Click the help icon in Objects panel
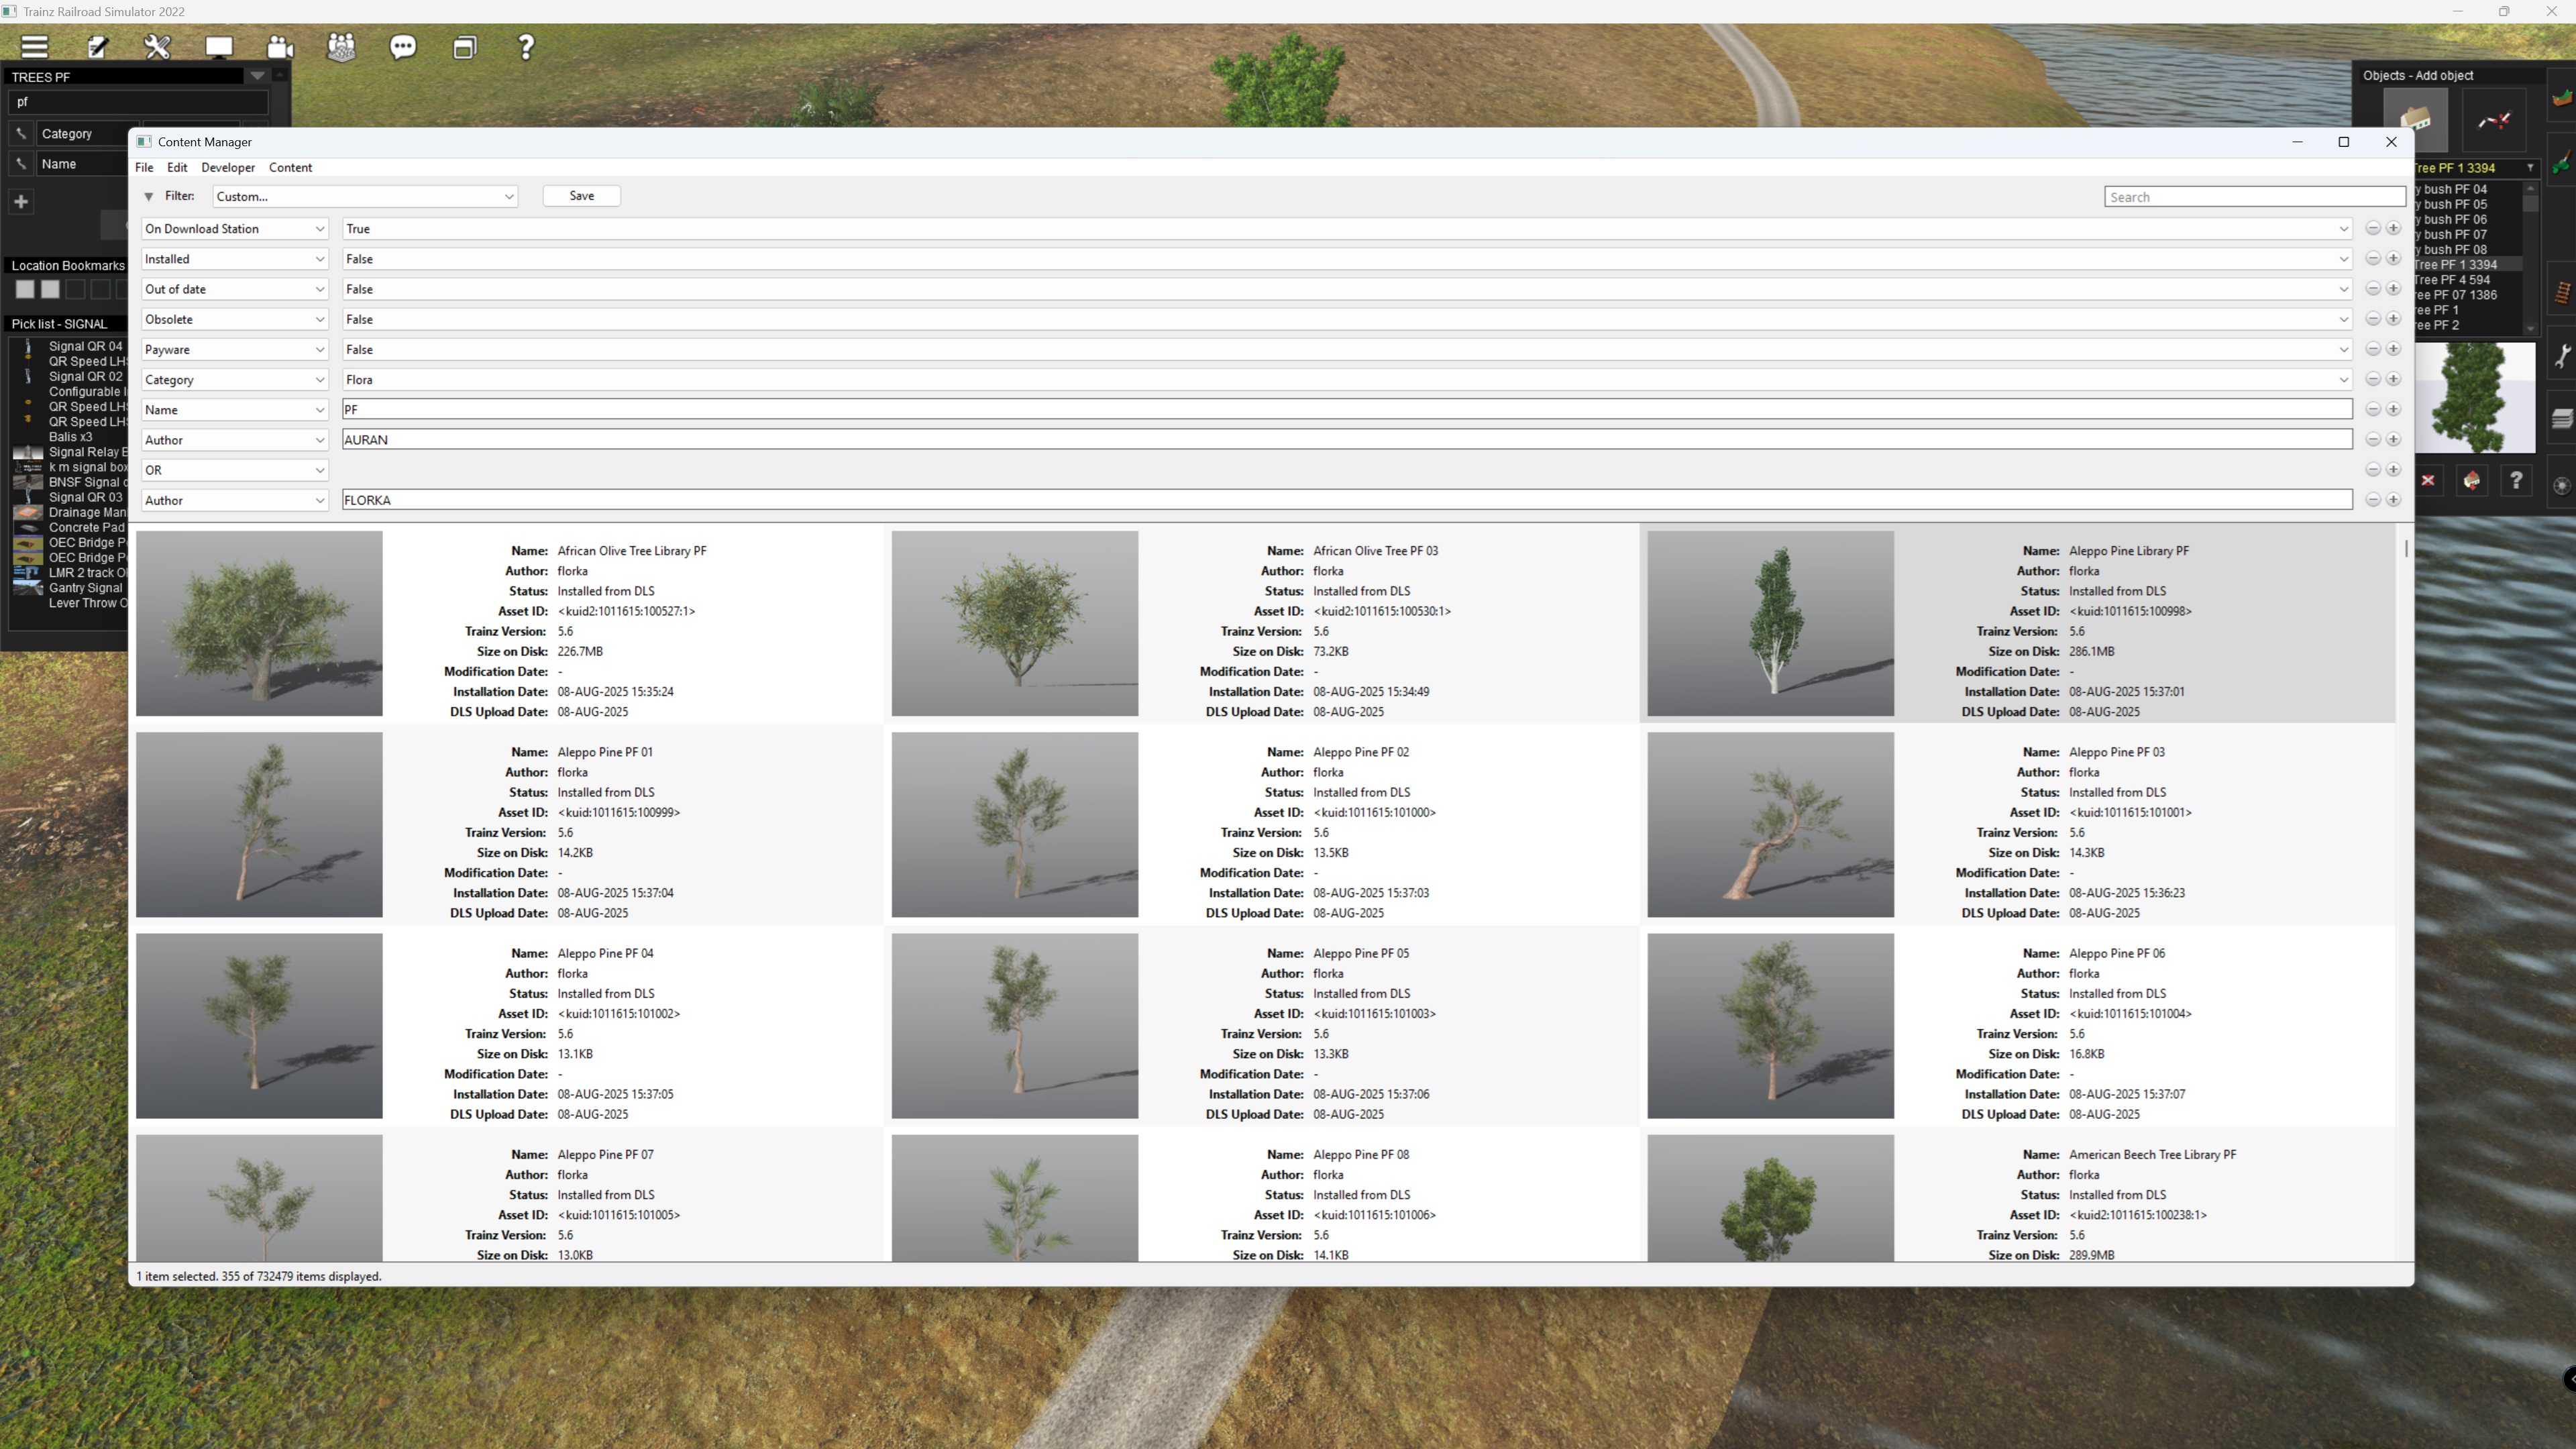 point(2516,481)
